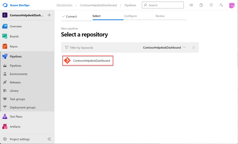This screenshot has height=144, width=238.
Task: Click the Releases rocket icon
Action: [x=5, y=82]
